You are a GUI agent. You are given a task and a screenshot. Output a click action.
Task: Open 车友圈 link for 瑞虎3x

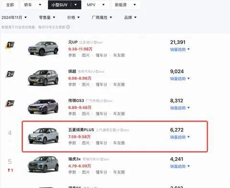119,172
